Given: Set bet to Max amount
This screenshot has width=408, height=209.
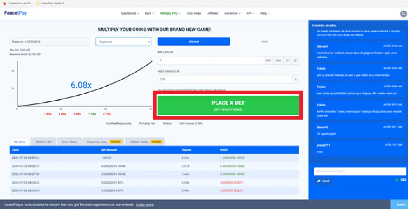Looking at the screenshot, I should [x=278, y=60].
